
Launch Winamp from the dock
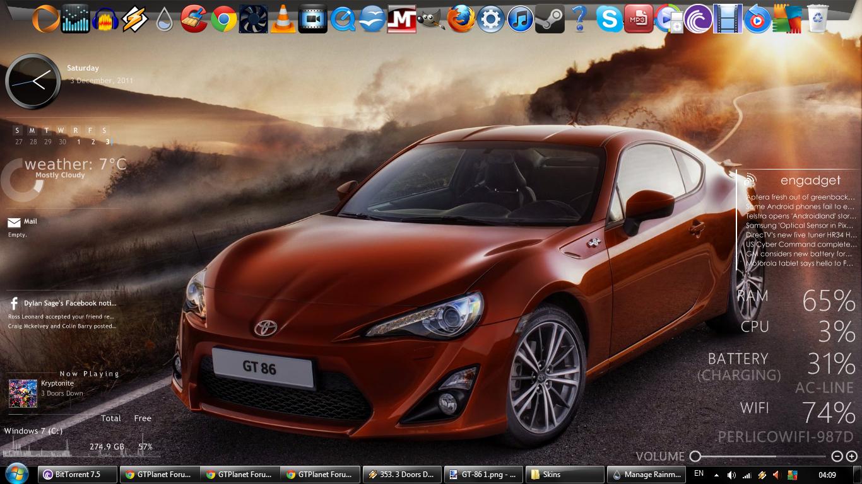pyautogui.click(x=135, y=20)
